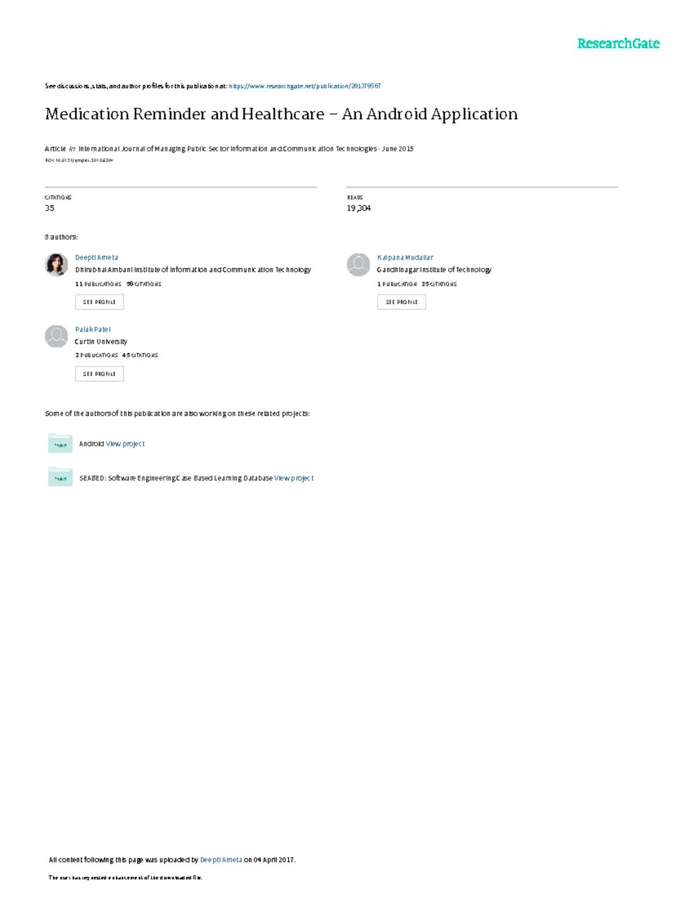Image resolution: width=694 pixels, height=899 pixels.
Task: Click the CITATIONS count 35
Action: click(50, 207)
